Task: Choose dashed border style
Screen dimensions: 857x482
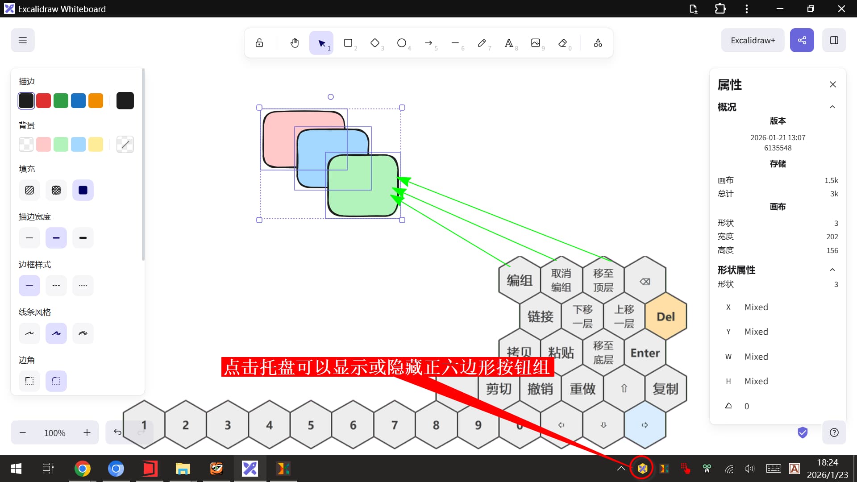Action: click(56, 286)
